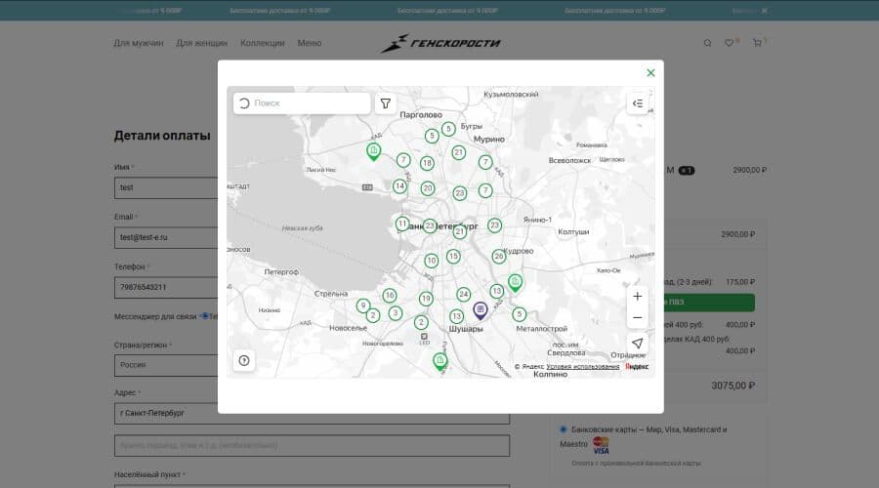Open the map help question icon

244,360
